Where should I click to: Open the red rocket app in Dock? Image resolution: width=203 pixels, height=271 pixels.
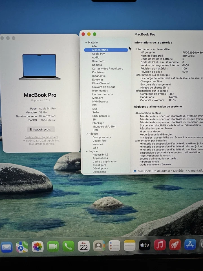click(175, 244)
